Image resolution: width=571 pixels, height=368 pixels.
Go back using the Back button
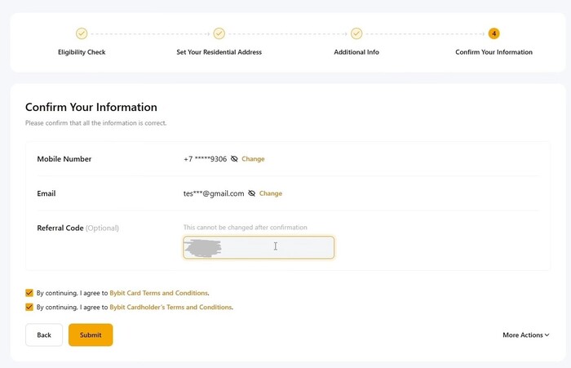(44, 335)
